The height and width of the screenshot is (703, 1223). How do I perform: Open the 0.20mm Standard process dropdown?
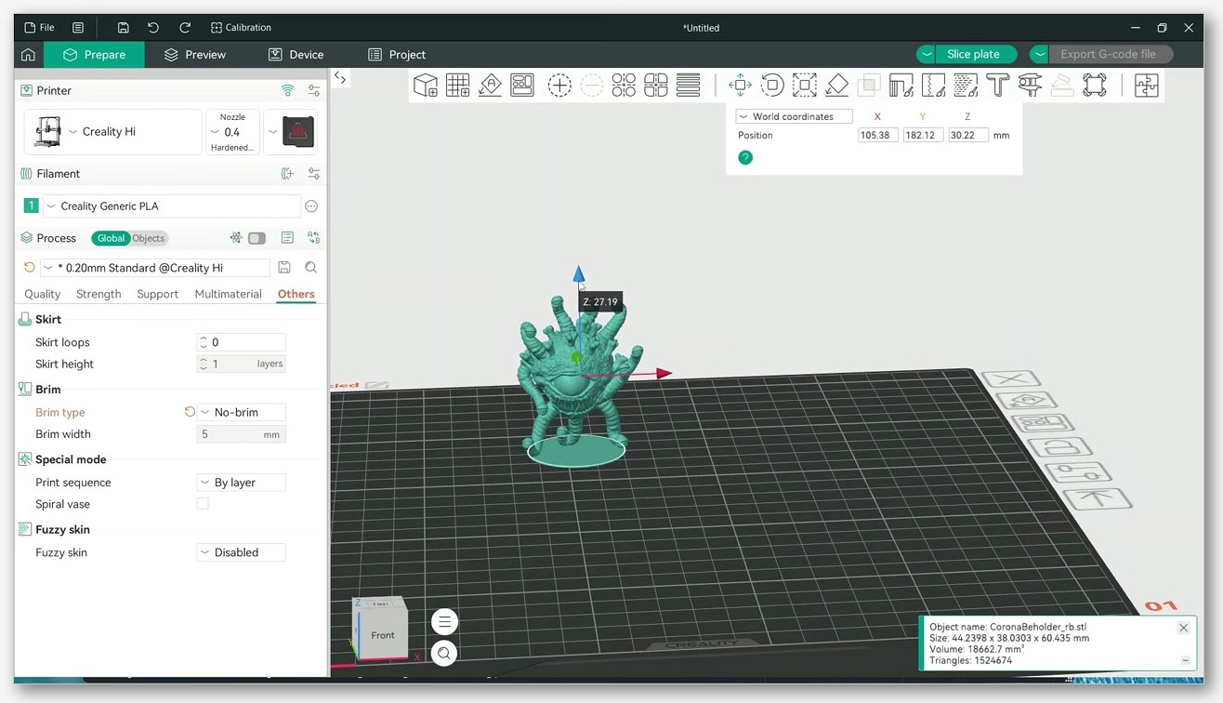coord(155,268)
